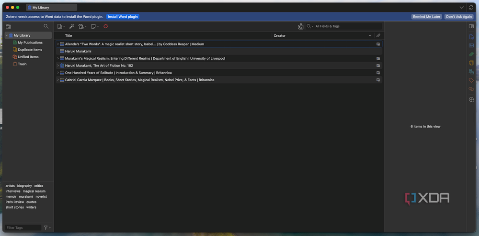
Task: Filter by the memoir tag
Action: click(x=11, y=197)
